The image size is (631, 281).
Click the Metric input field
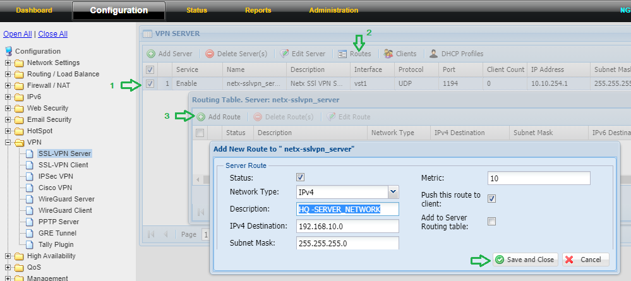pyautogui.click(x=539, y=178)
